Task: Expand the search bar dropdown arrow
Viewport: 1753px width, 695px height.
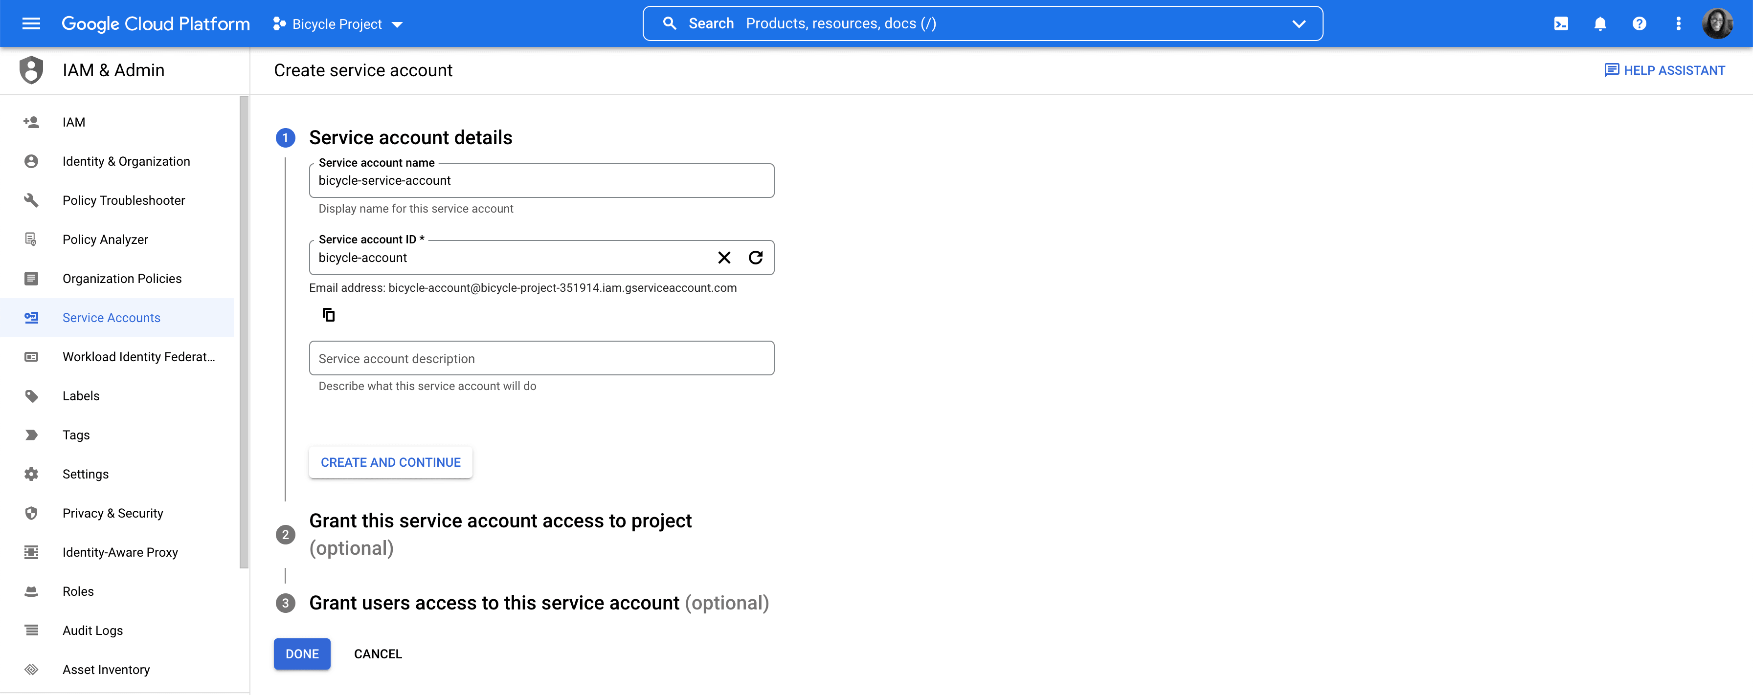Action: tap(1299, 24)
